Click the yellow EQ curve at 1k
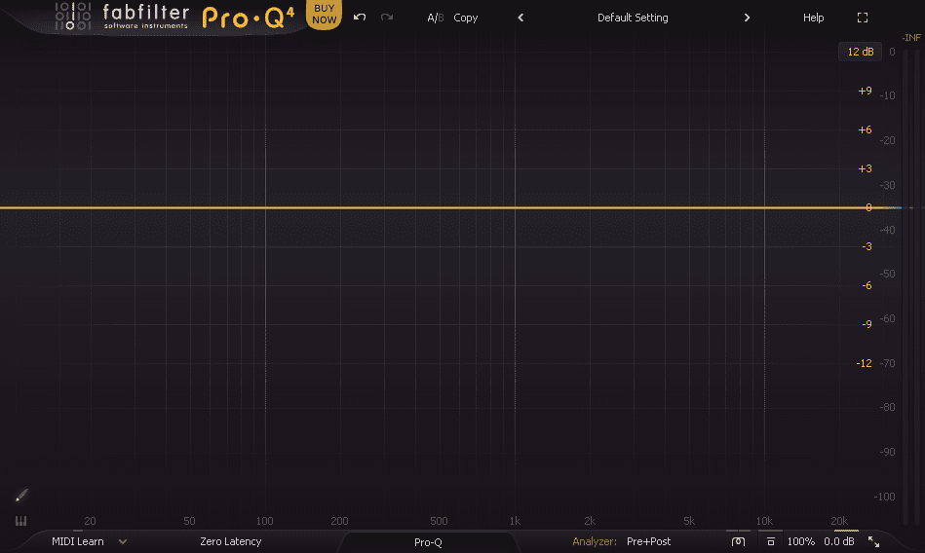925x553 pixels. pos(515,207)
